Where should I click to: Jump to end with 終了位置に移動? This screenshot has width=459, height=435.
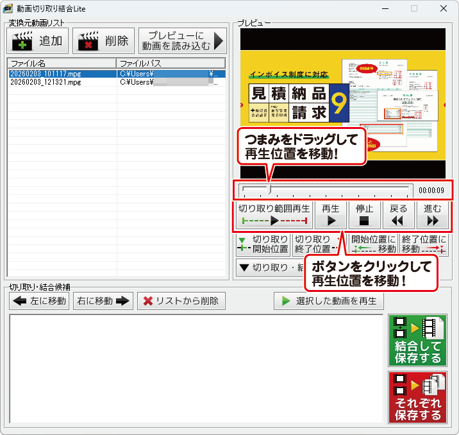tap(424, 244)
